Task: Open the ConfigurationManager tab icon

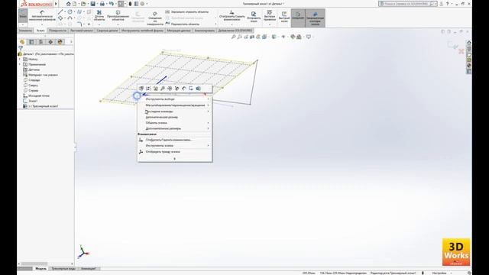Action: pos(40,42)
